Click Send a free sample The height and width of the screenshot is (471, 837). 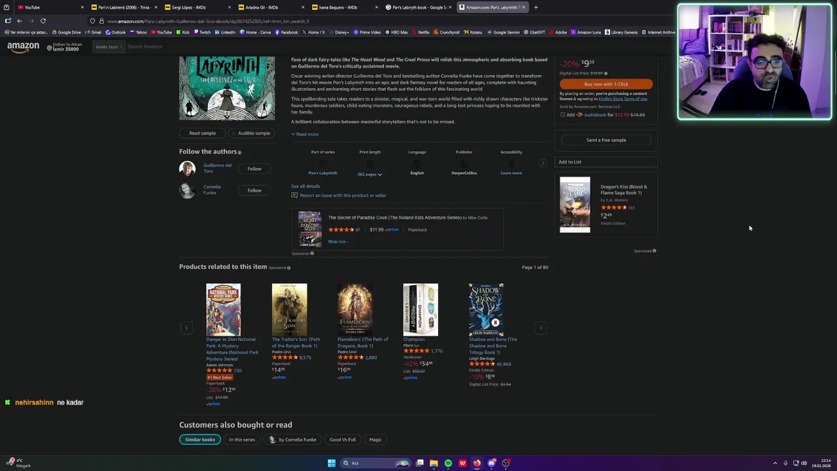pyautogui.click(x=606, y=140)
